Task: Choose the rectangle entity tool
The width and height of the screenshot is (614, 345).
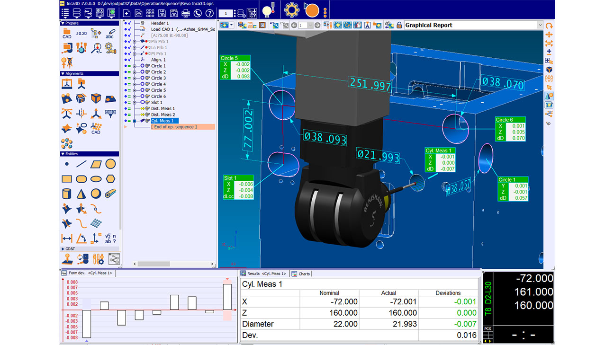Action: (67, 179)
